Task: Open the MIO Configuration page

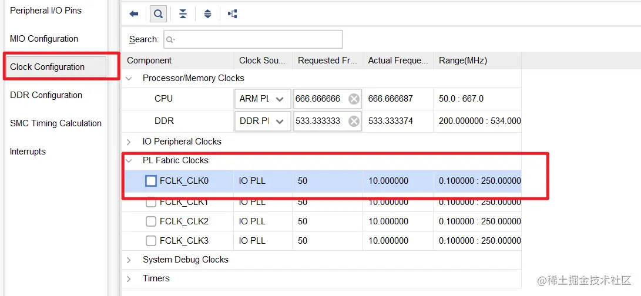Action: (43, 39)
